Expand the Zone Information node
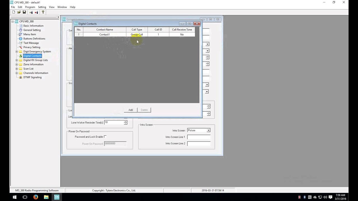 pyautogui.click(x=17, y=64)
